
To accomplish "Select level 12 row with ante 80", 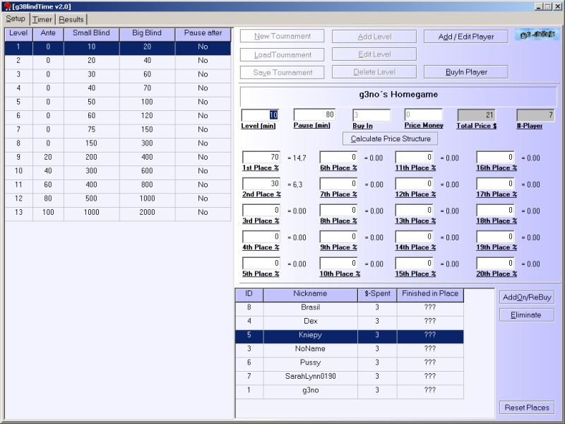I will tap(117, 200).
